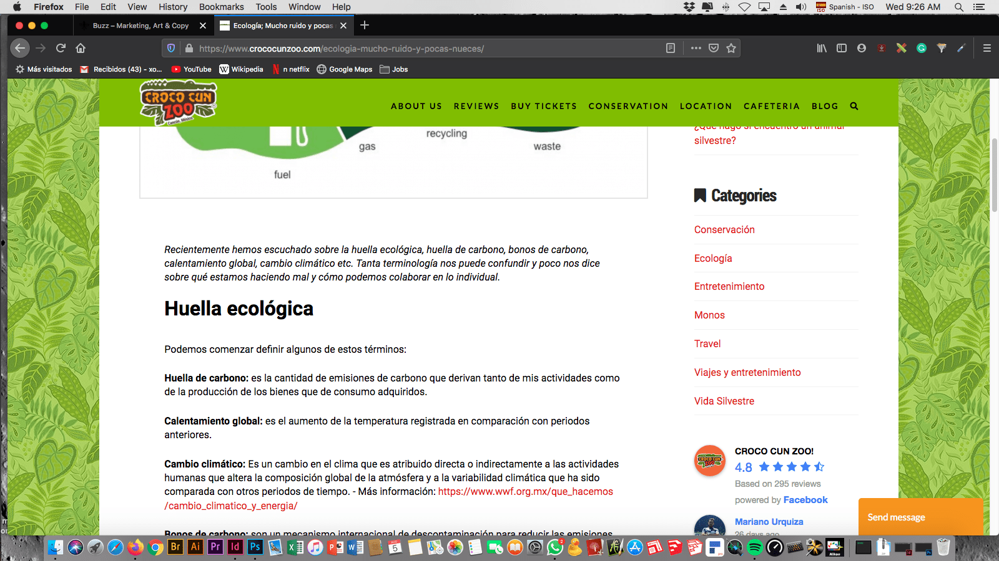Screen dimensions: 999x561
Task: Click the page's vertical scrollbar
Action: (x=994, y=175)
